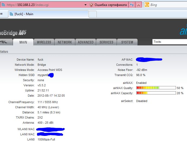Click the airMAX Capacity bar
This screenshot has width=187, height=141.
point(156,93)
